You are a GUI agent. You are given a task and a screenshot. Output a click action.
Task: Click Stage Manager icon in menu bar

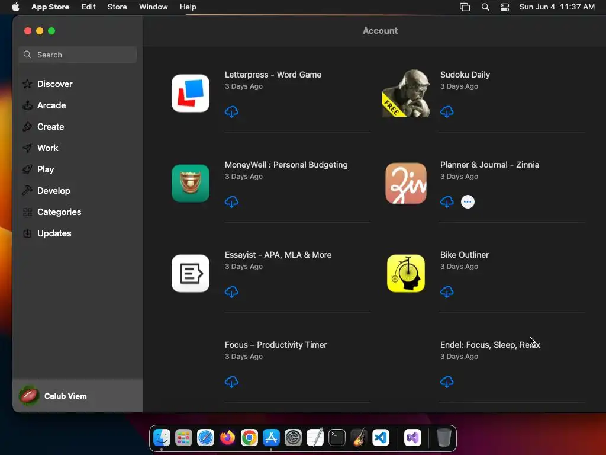(x=465, y=7)
